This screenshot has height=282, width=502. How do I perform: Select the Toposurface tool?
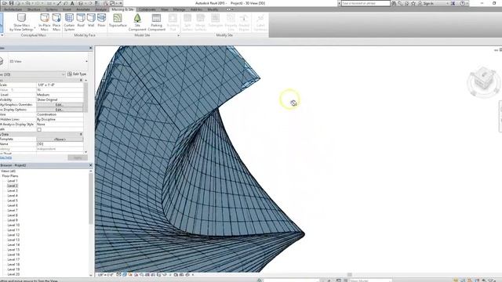(118, 20)
